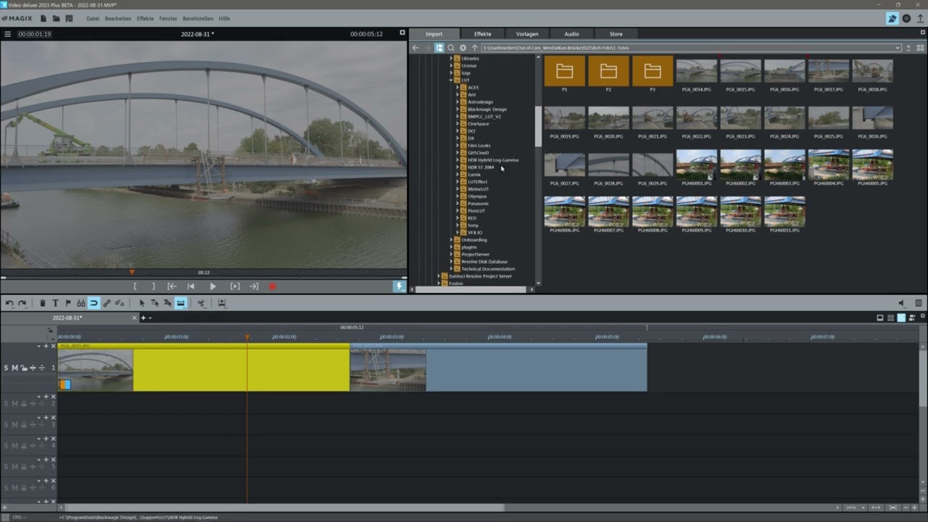Expand the ACES folder

pyautogui.click(x=457, y=88)
